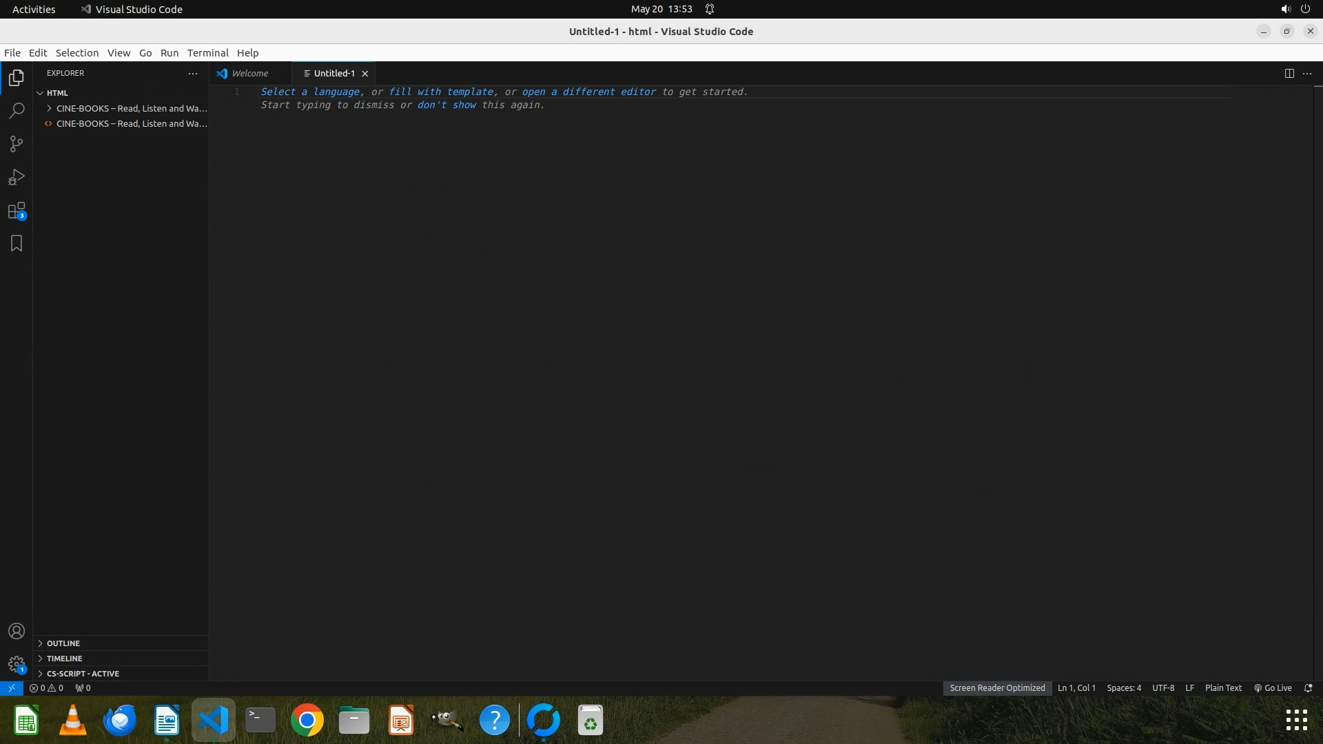Screen dimensions: 1323x744
Task: Split the editor to the right
Action: 1289,74
